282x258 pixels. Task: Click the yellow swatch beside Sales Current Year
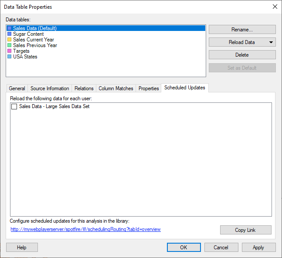pos(9,40)
